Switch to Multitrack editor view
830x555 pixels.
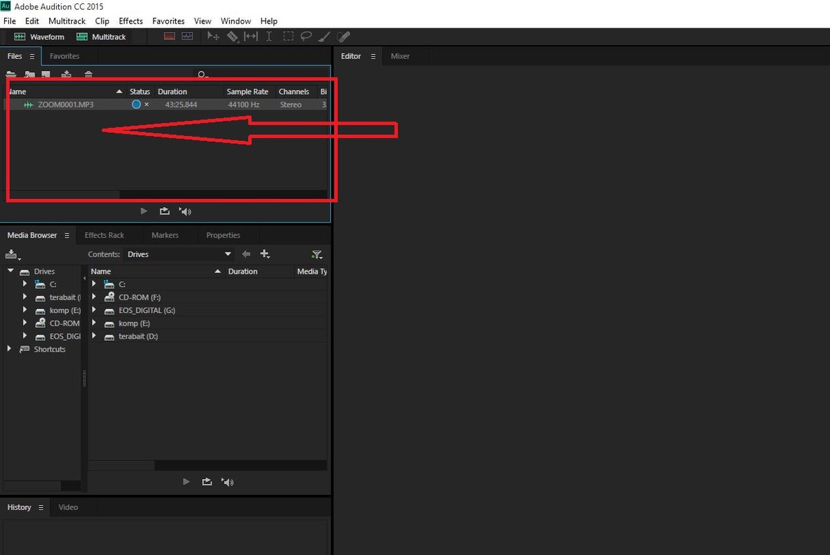pos(102,37)
